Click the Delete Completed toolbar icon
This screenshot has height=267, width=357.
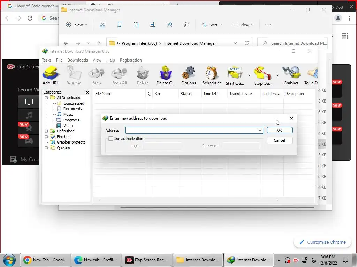pos(166,75)
